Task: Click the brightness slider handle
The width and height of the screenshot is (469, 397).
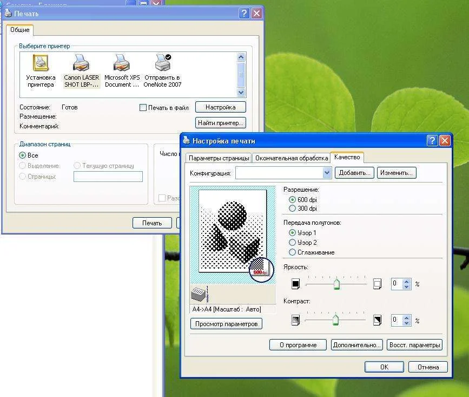Action: [x=336, y=284]
